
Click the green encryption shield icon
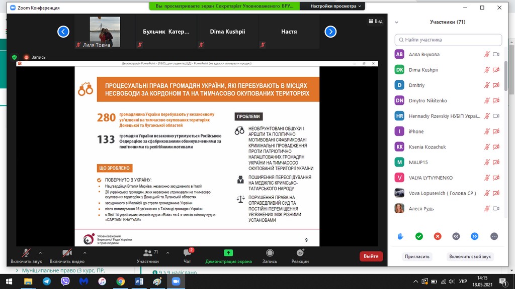[15, 57]
